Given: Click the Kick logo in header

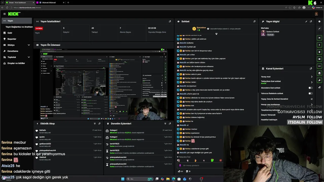Looking at the screenshot, I should (14, 14).
